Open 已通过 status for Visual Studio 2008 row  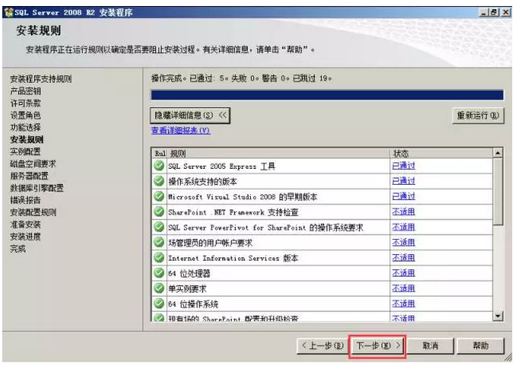(404, 196)
